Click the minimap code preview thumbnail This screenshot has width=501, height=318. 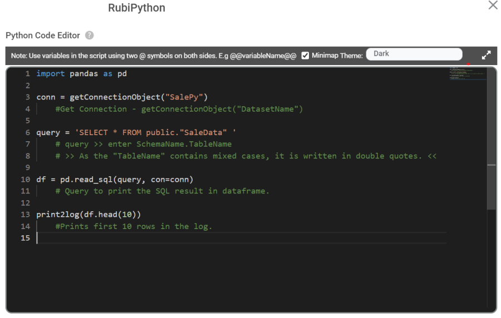click(x=466, y=74)
